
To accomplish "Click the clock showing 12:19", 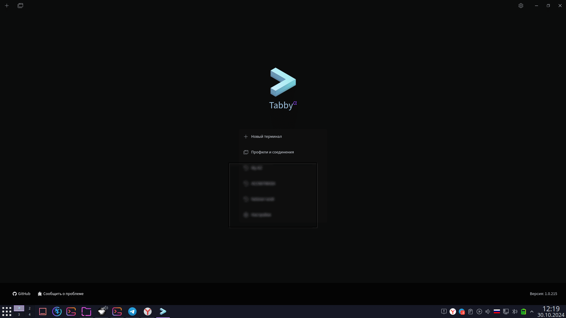I will pyautogui.click(x=551, y=309).
